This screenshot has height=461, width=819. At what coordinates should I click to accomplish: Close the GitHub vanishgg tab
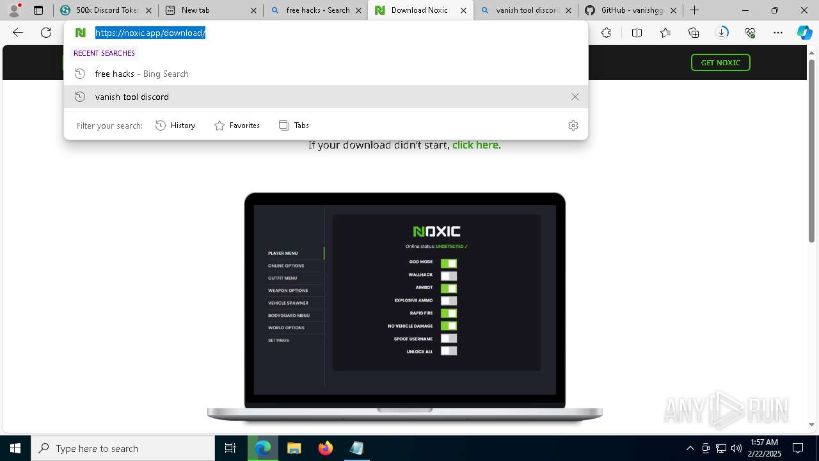pos(673,10)
